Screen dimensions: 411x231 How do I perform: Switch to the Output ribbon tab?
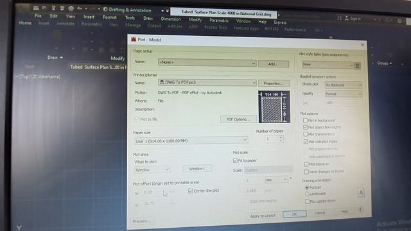(154, 26)
